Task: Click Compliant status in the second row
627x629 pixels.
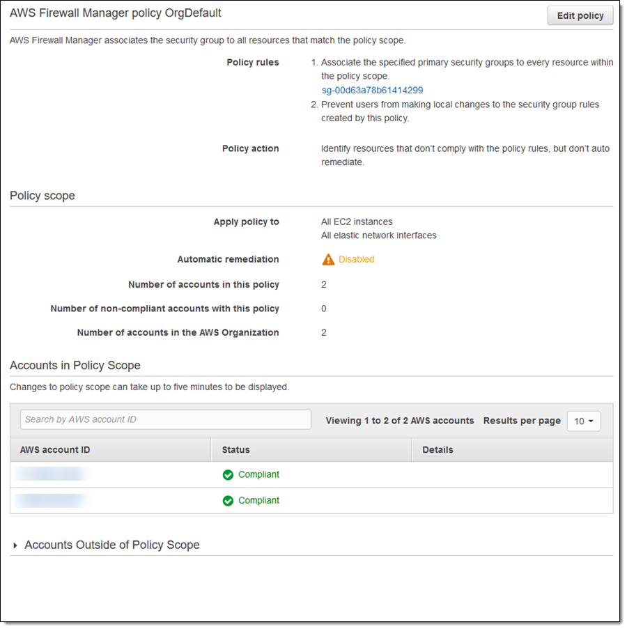Action: (x=258, y=500)
